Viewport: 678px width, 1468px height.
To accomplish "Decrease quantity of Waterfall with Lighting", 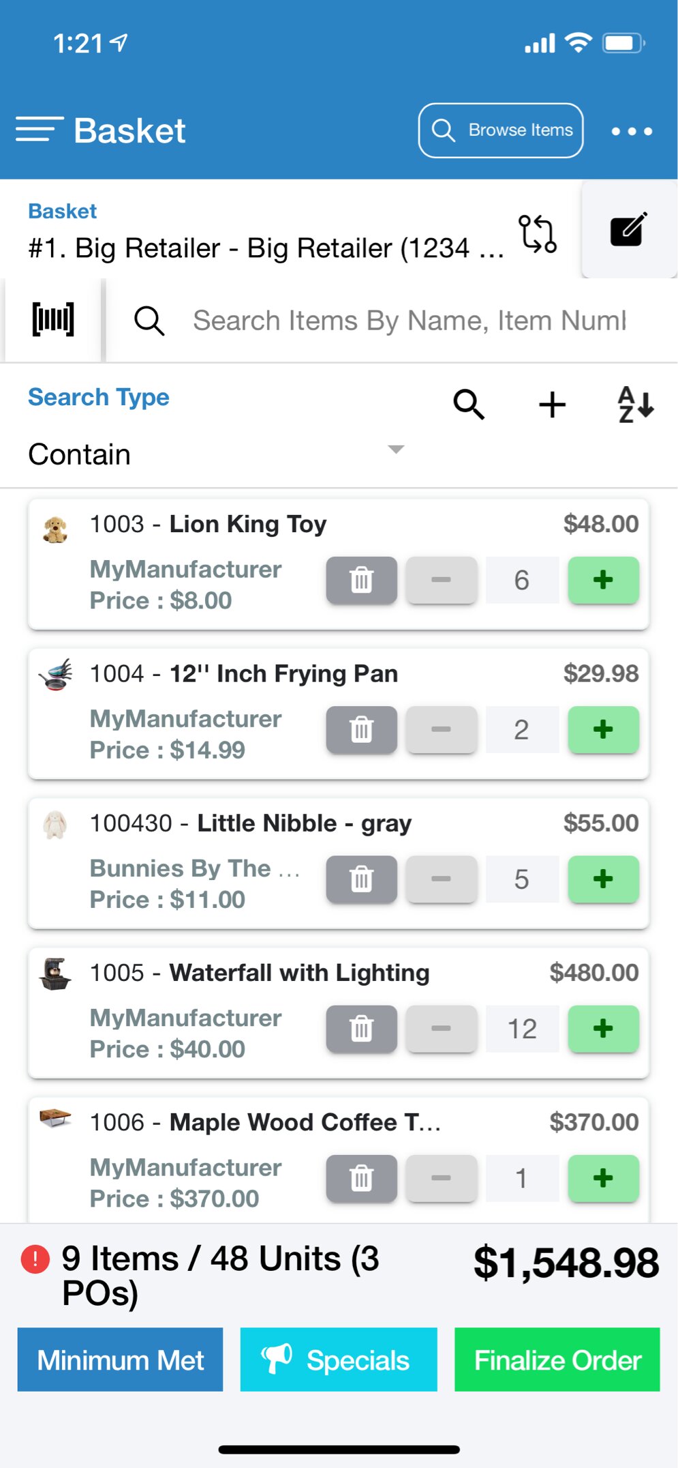I will [441, 1029].
